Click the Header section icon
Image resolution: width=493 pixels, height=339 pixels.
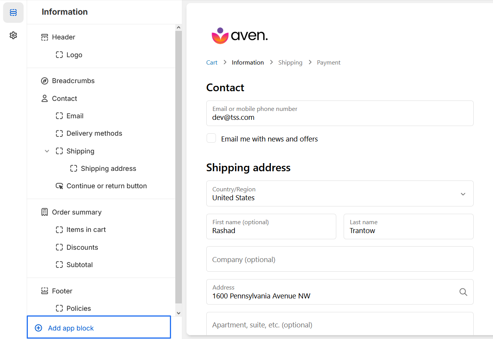pyautogui.click(x=45, y=37)
